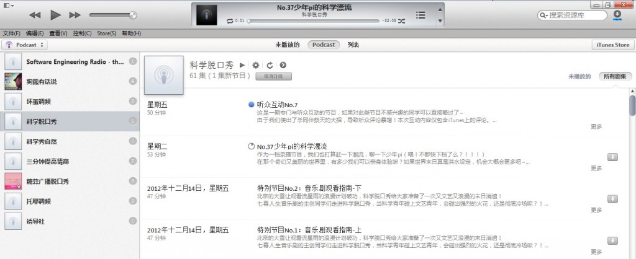Select episode title 特别节目No.2:音乐剧观看指南-下
The height and width of the screenshot is (259, 636).
point(309,188)
